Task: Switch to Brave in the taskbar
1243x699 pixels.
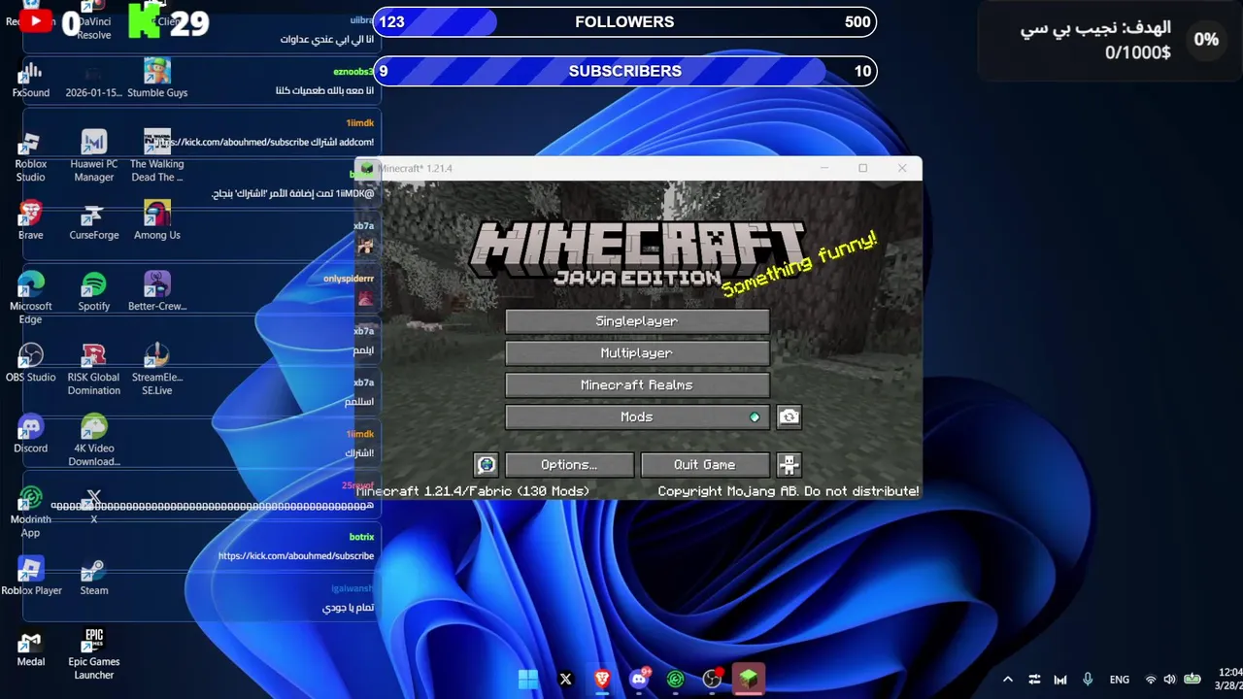Action: coord(602,680)
